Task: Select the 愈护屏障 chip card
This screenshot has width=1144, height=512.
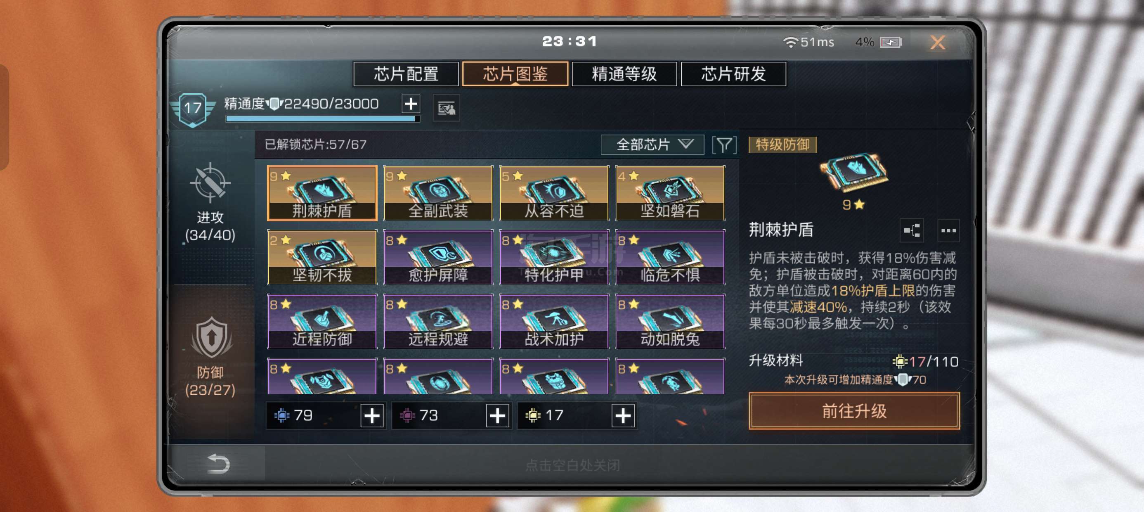Action: [x=438, y=257]
